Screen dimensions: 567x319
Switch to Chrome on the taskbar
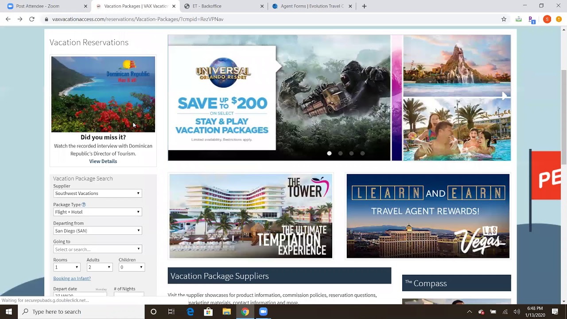[245, 311]
